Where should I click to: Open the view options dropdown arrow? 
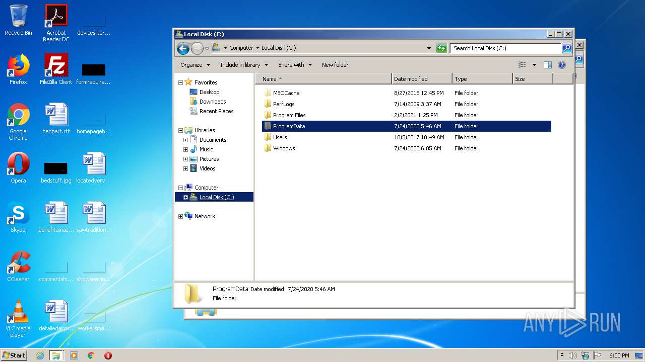tap(534, 65)
